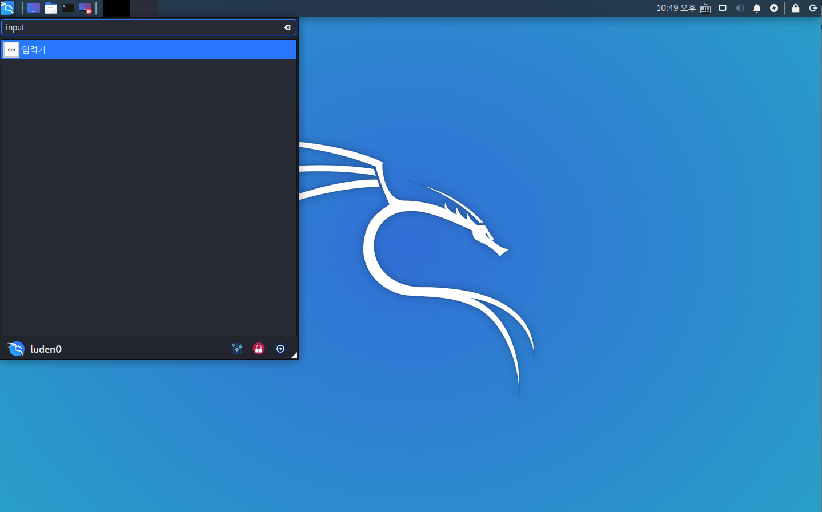
Task: Click the panel padlock lock-screen icon
Action: (x=796, y=8)
